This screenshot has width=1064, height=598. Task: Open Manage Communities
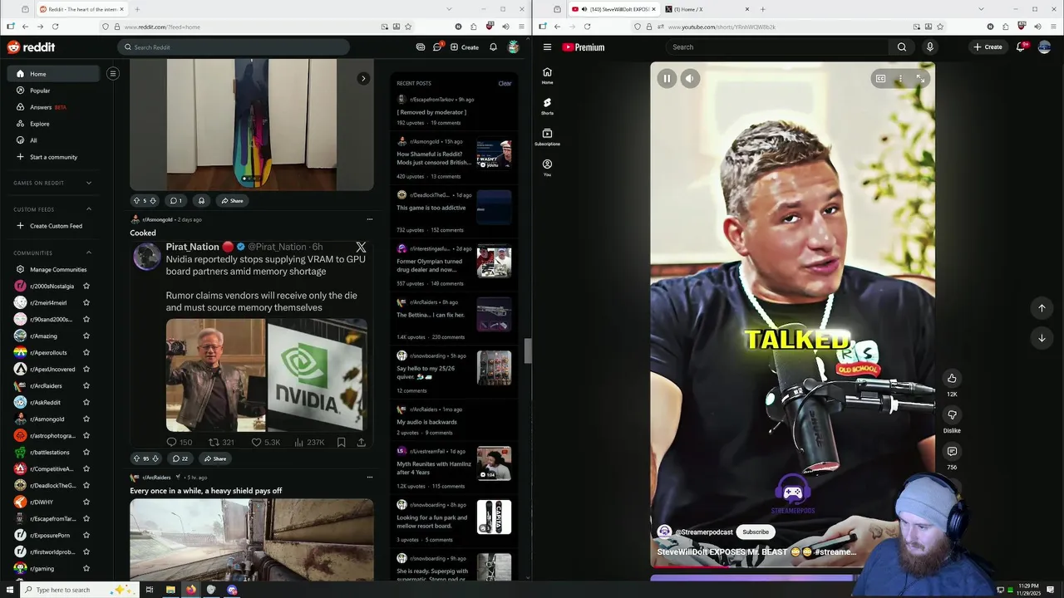(x=53, y=269)
